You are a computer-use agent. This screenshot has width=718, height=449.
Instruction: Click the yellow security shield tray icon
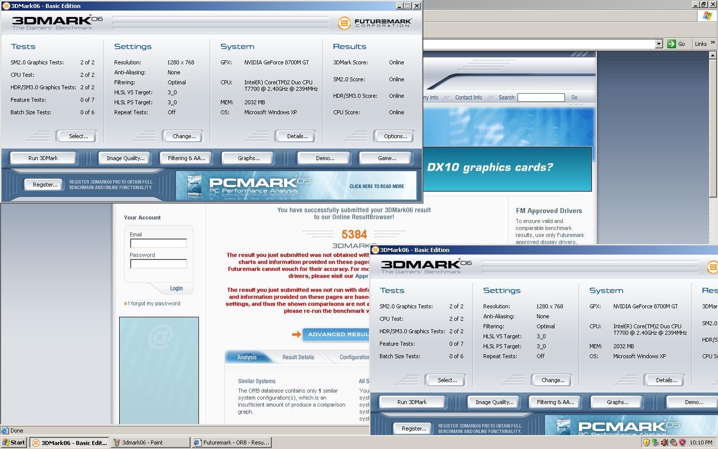click(647, 442)
